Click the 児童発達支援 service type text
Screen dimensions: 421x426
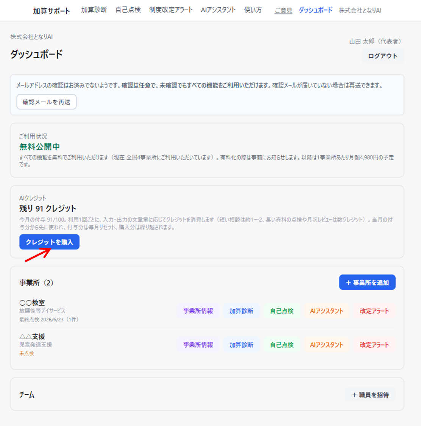point(36,345)
